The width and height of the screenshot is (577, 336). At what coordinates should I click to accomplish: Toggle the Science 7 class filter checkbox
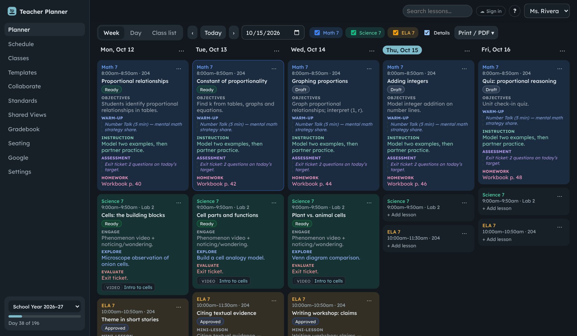[354, 33]
